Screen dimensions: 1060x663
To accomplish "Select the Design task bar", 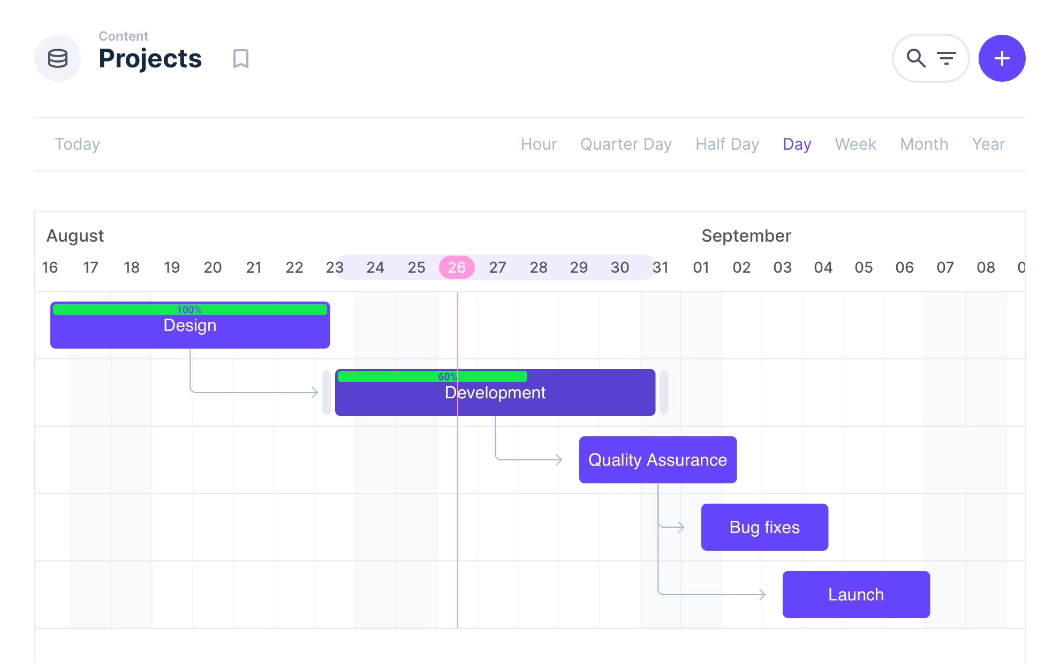I will click(x=190, y=325).
